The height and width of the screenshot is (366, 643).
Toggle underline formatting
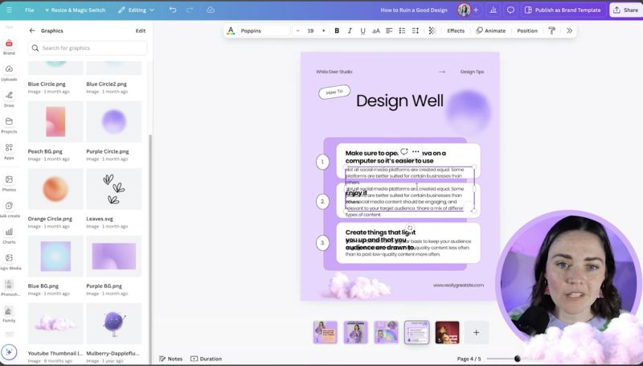tap(362, 31)
